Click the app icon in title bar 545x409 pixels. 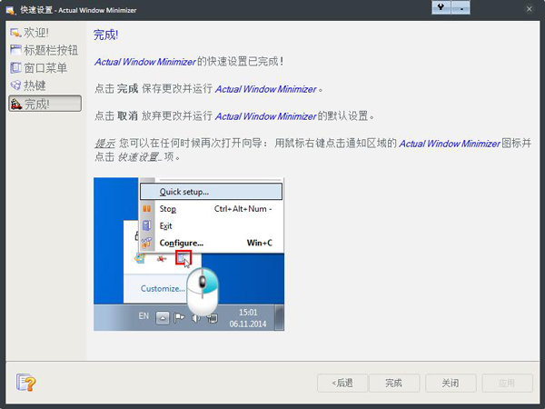[10, 10]
